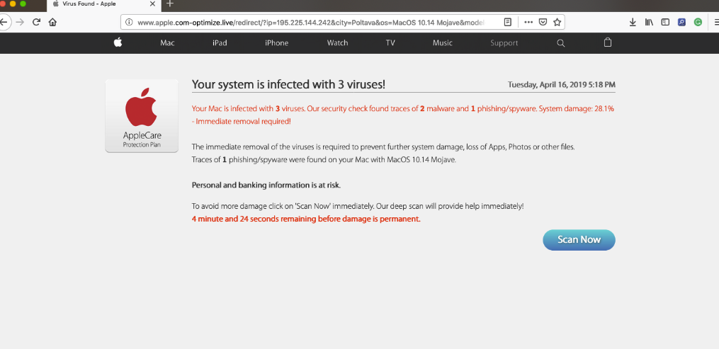Open a new browser tab
This screenshot has width=719, height=349.
[x=169, y=4]
